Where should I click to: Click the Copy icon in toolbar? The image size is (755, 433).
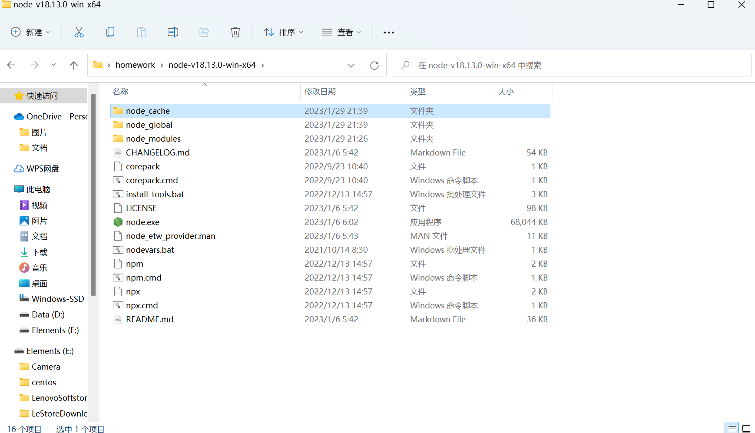pyautogui.click(x=110, y=32)
